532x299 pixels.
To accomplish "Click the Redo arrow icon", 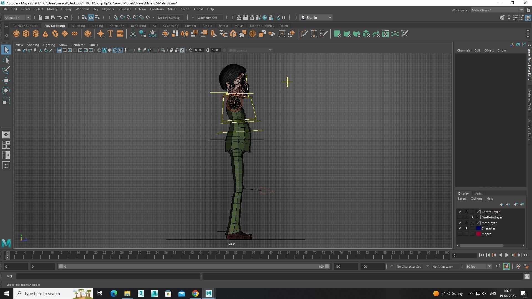I will [66, 17].
